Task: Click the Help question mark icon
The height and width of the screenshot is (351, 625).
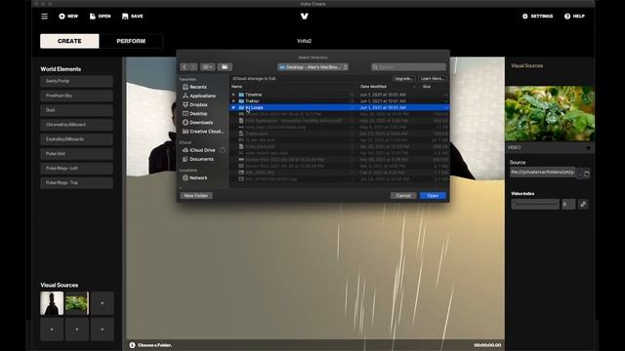Action: pos(567,17)
